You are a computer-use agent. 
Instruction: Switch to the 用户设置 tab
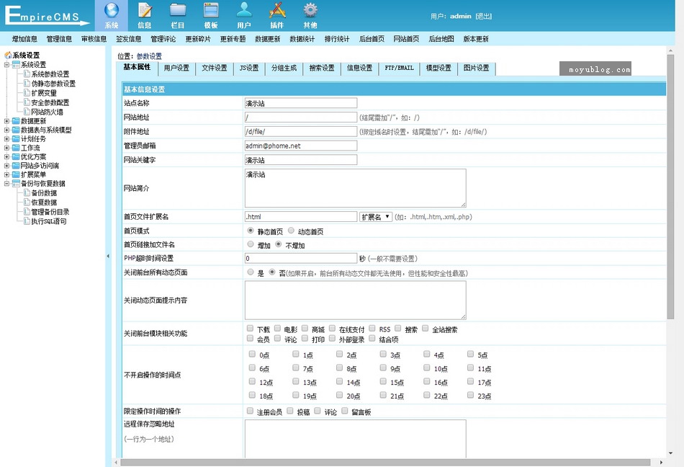(176, 68)
